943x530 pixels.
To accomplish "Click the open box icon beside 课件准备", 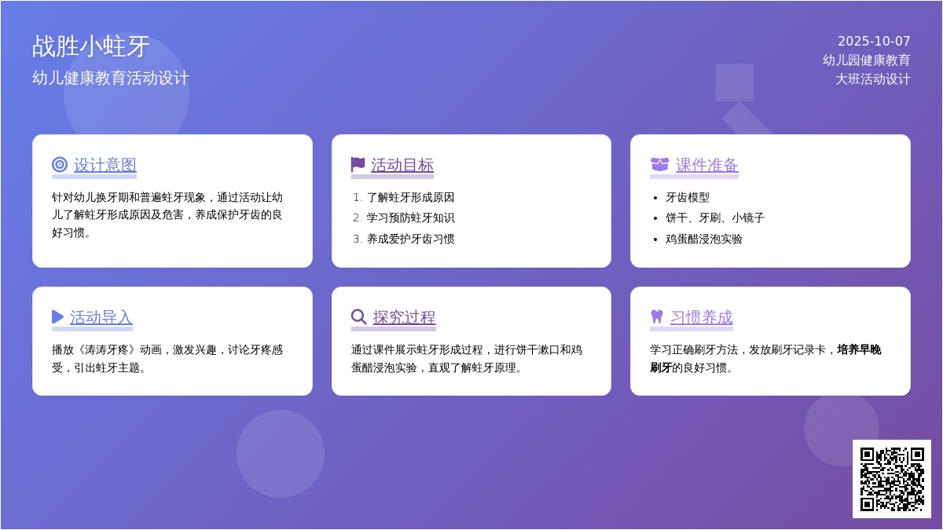I will pyautogui.click(x=659, y=165).
